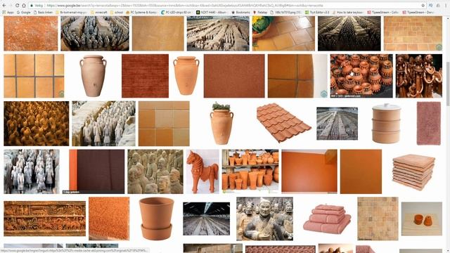Screen dimensions: 450x253
Task: Open the PC LED-strips bookmark
Action: [x=176, y=13]
